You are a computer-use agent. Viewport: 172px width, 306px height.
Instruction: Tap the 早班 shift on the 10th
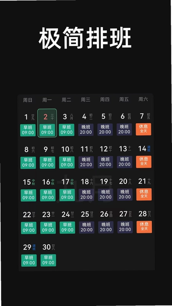(x=67, y=162)
